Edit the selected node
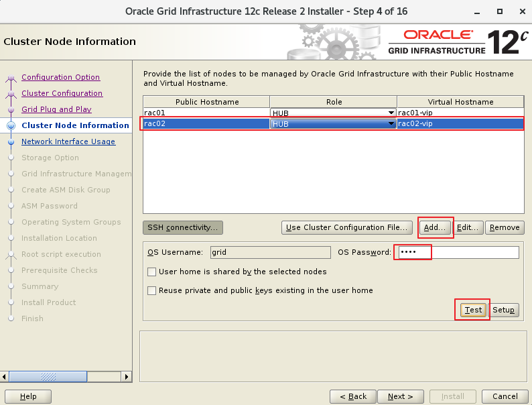The height and width of the screenshot is (405, 532). [468, 227]
